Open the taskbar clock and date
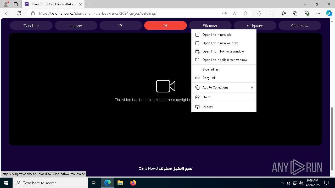Screen dimensions: 335x188 tap(312, 183)
